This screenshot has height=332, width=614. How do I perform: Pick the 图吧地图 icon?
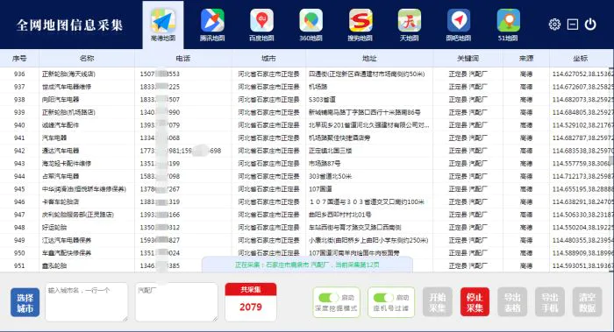459,25
